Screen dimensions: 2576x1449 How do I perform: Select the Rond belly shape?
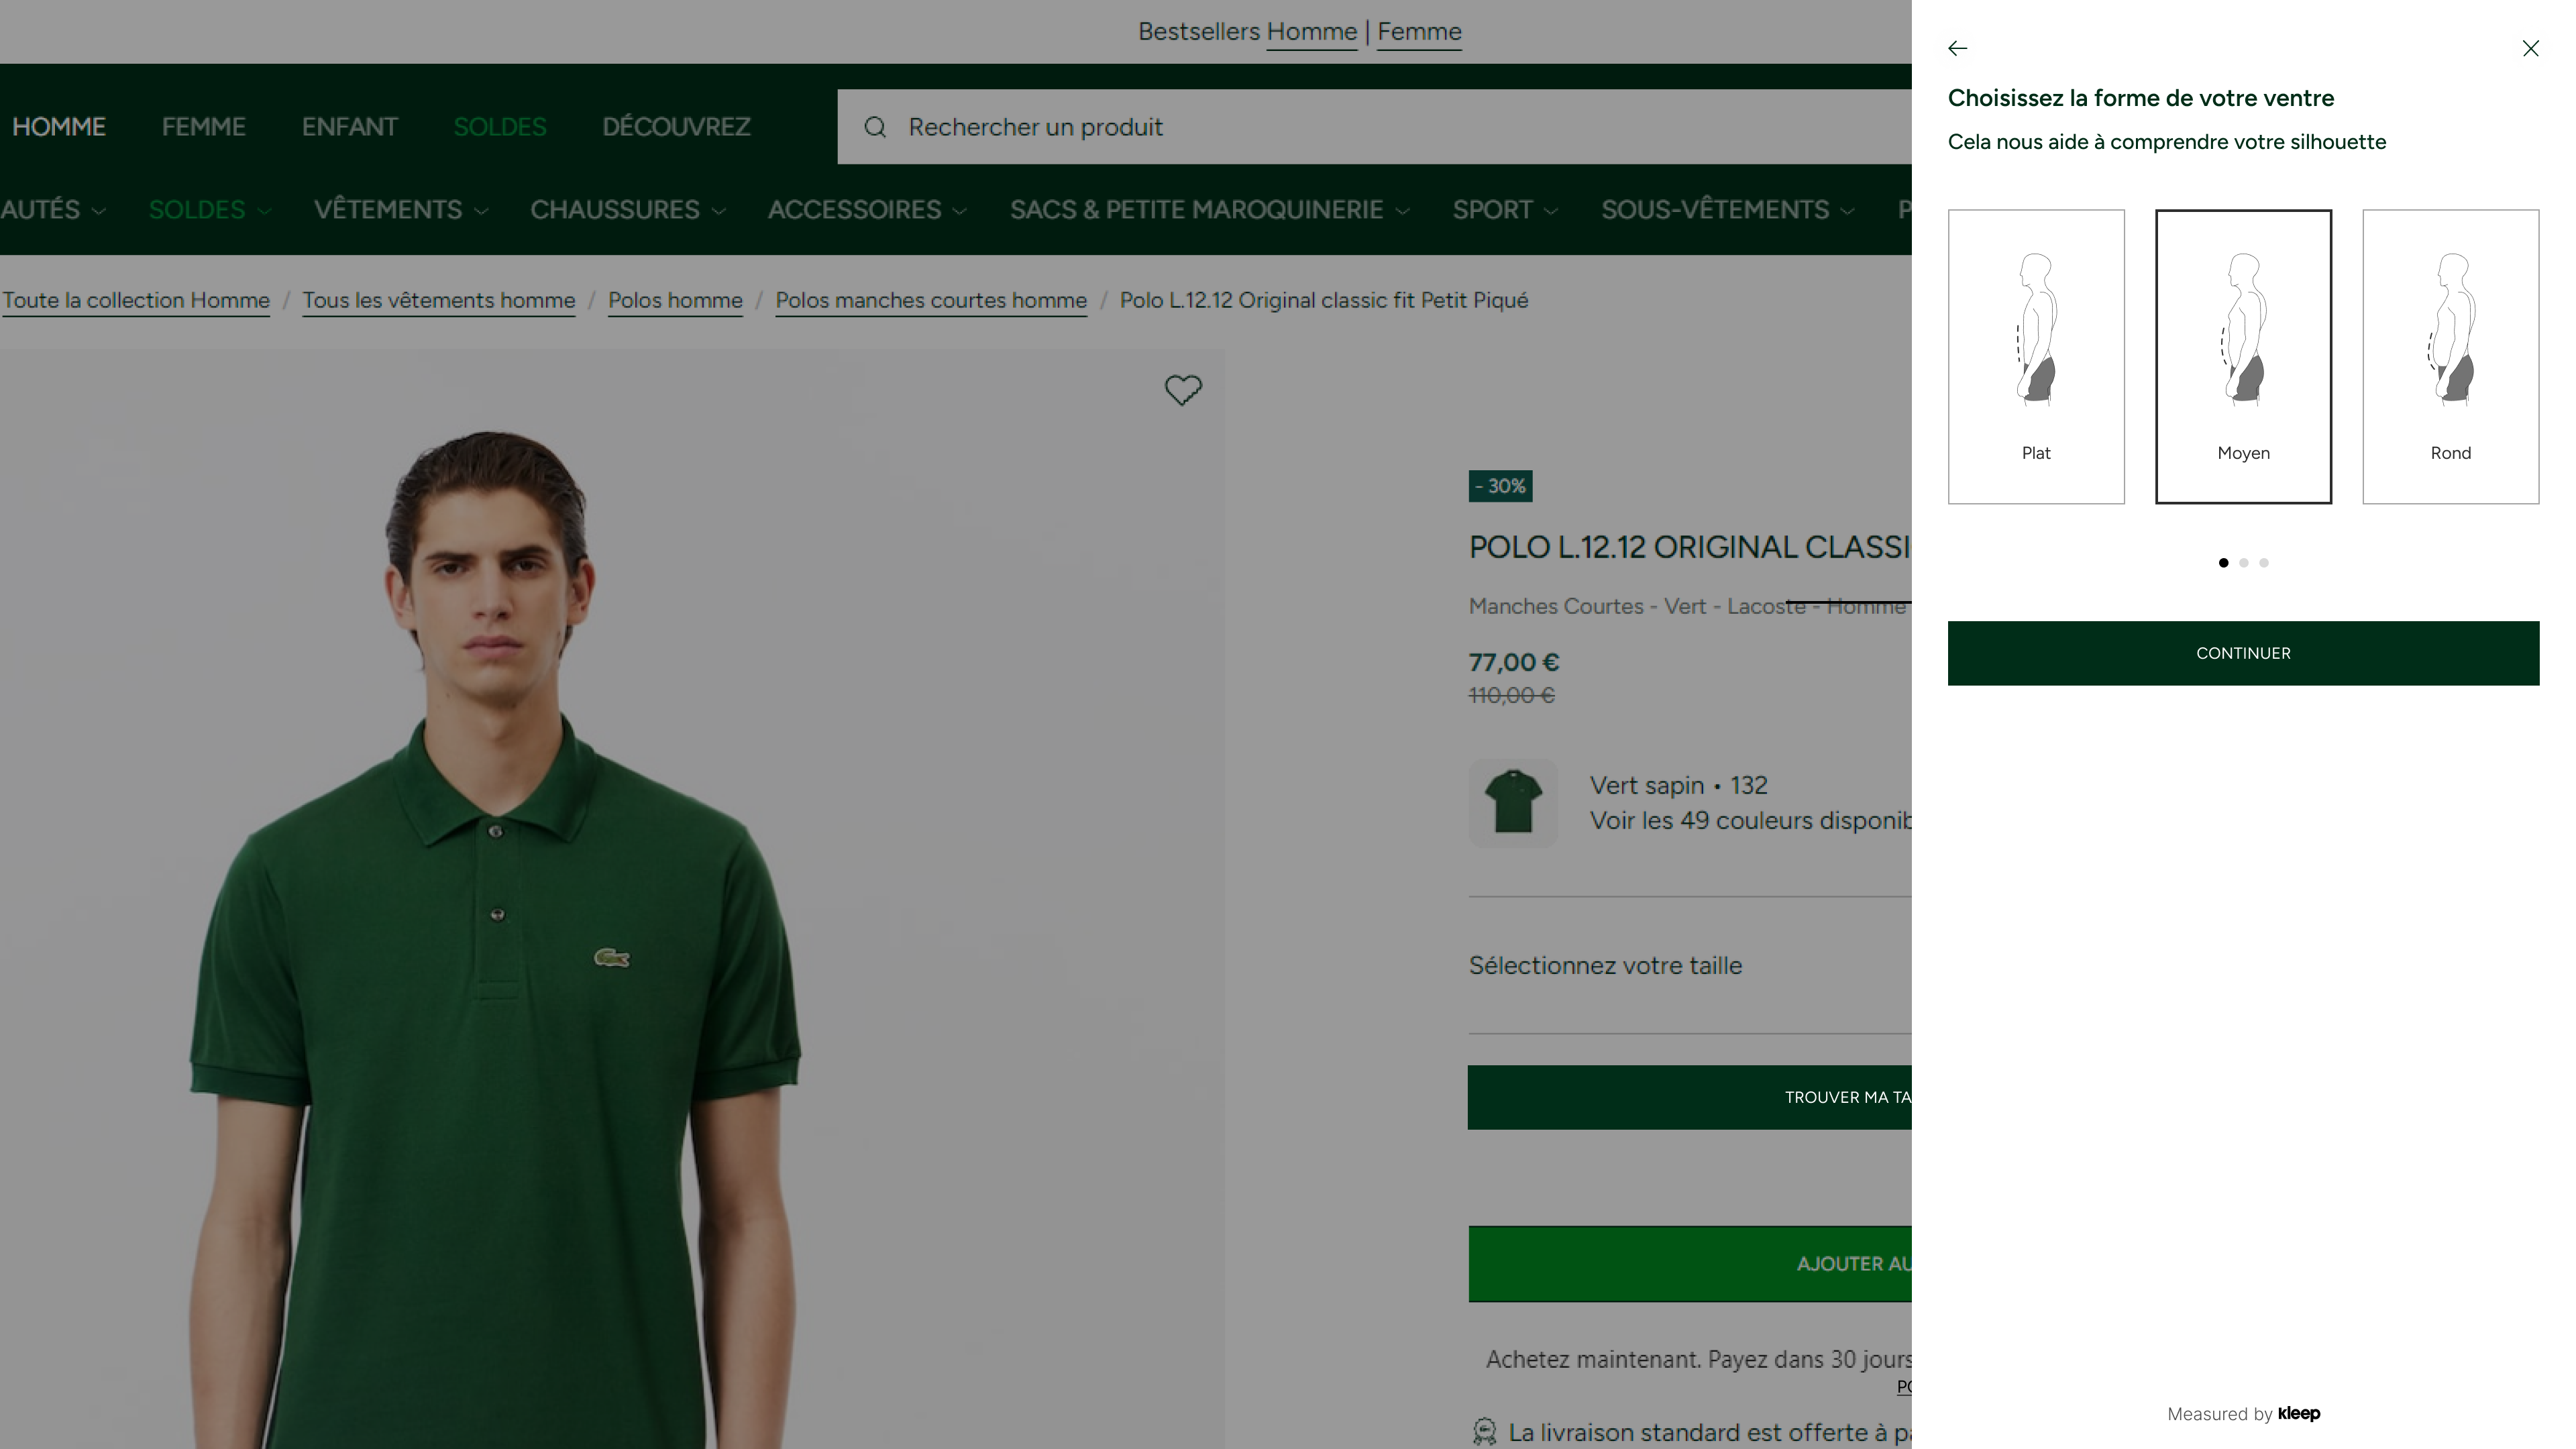(x=2450, y=356)
